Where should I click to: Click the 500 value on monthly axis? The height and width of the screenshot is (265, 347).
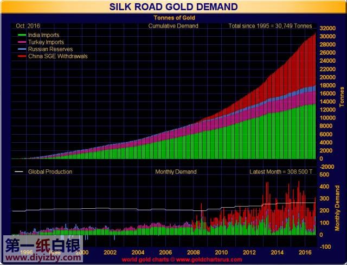point(325,175)
